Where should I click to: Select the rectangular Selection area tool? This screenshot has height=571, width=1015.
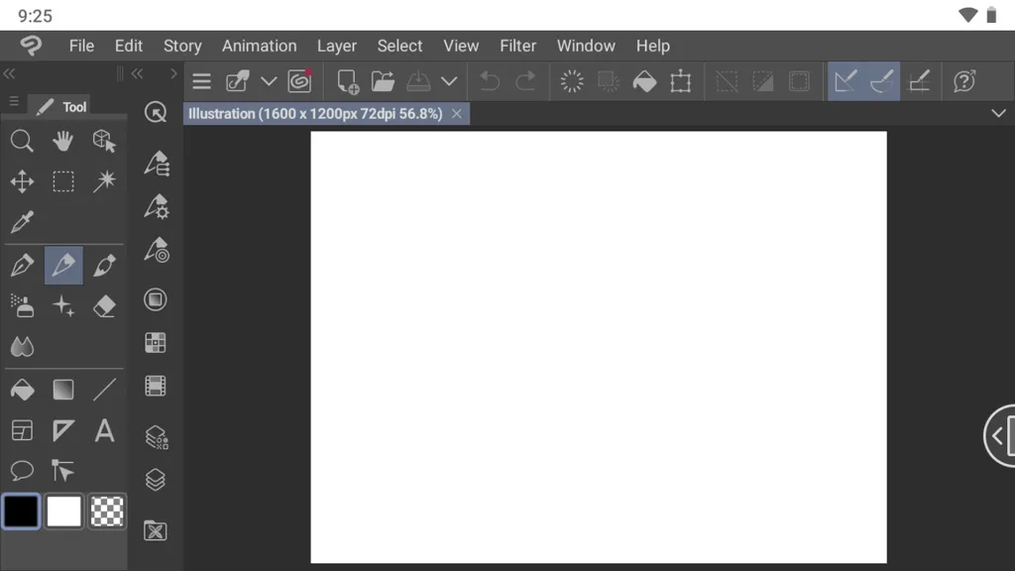(62, 182)
